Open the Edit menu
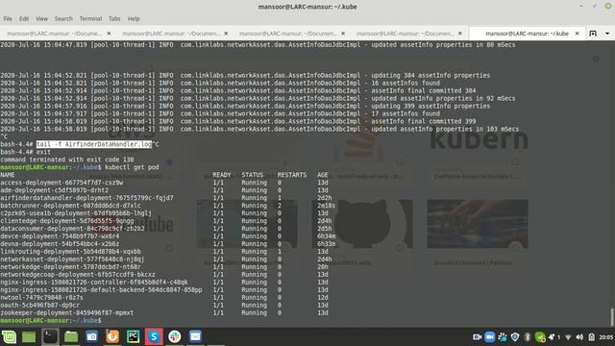615x346 pixels. coord(24,19)
